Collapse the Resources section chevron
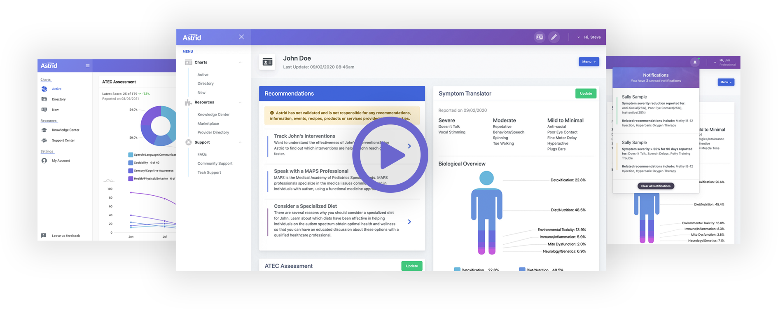Screen dimensions: 778x309 (x=240, y=103)
